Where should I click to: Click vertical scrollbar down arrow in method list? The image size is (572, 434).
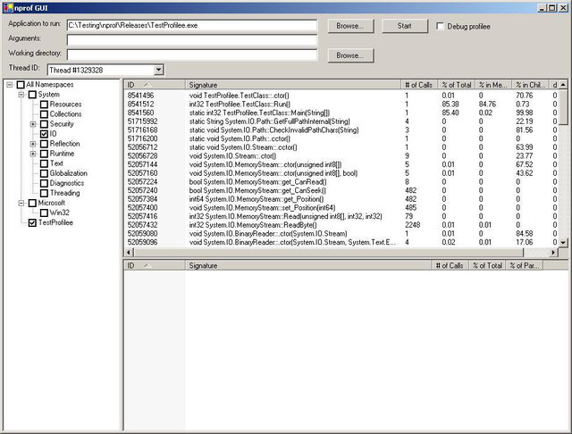[563, 242]
